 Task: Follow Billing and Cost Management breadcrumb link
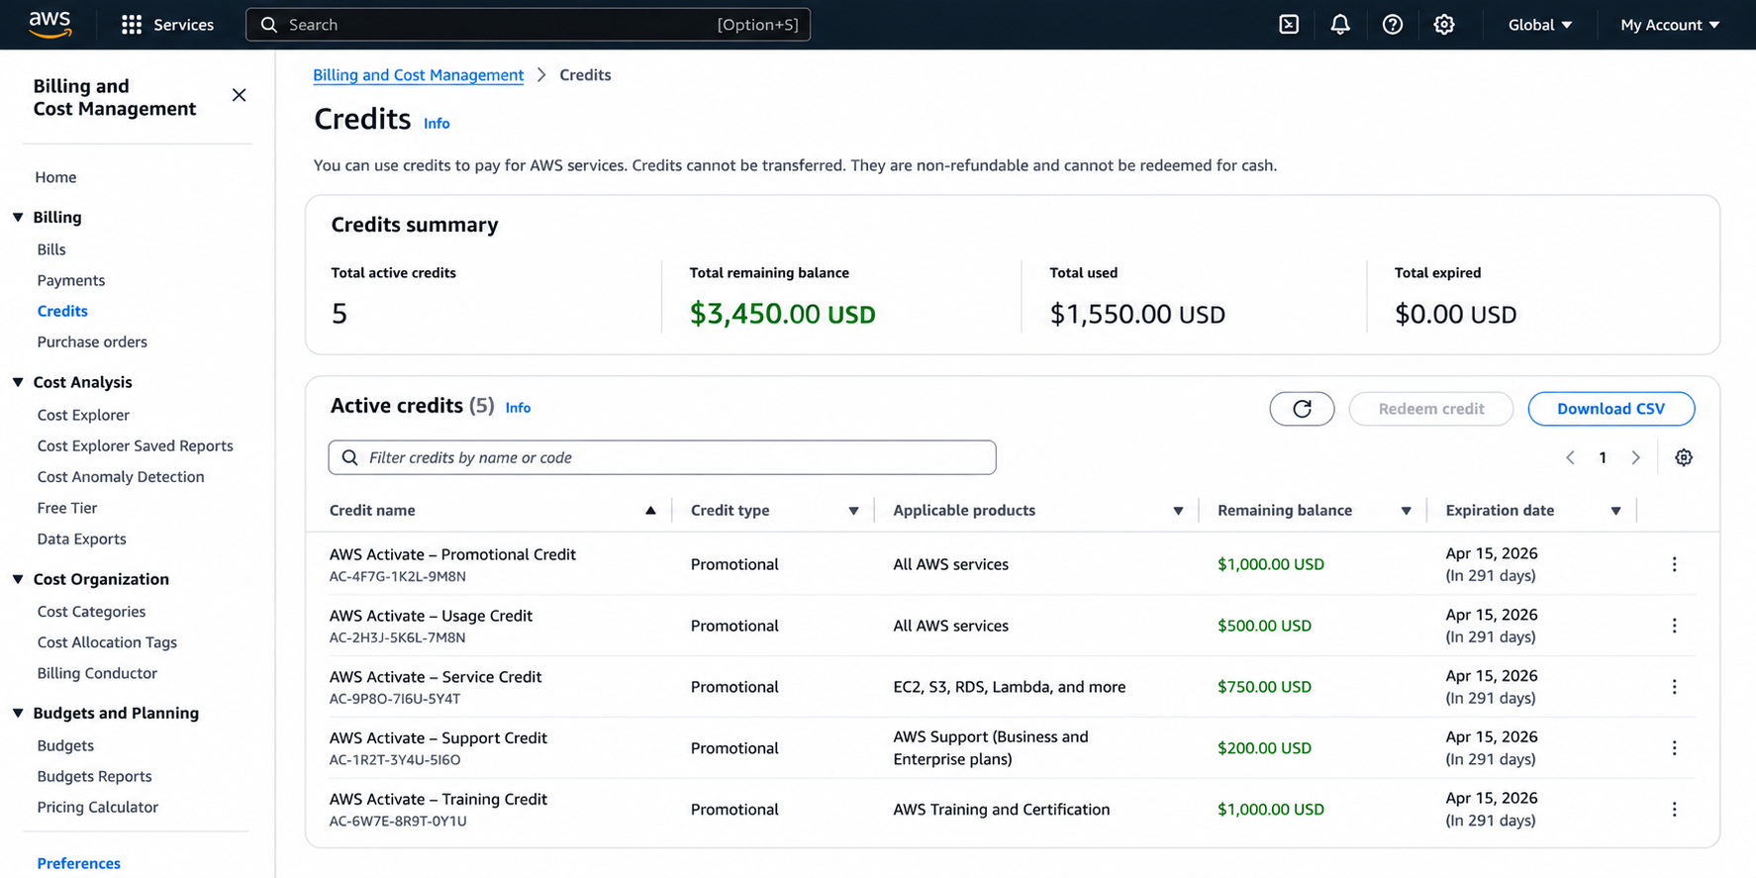pos(418,75)
